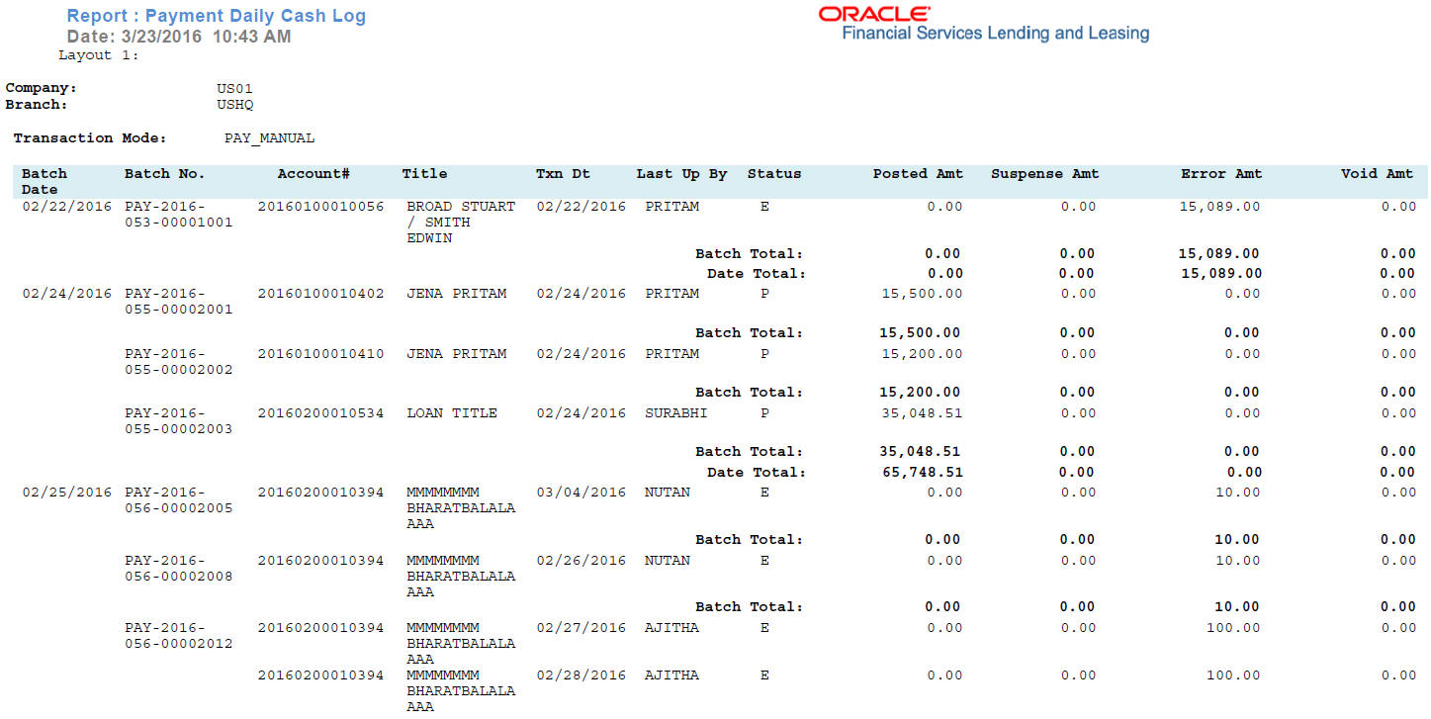Click the Date Total posted amount 65,748.51
Screen dimensions: 1431x719
tap(923, 472)
